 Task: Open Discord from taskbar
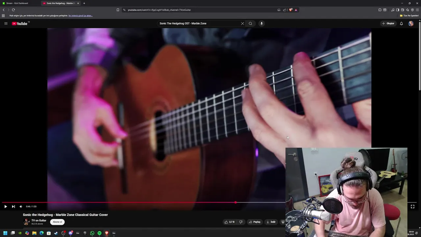70,233
